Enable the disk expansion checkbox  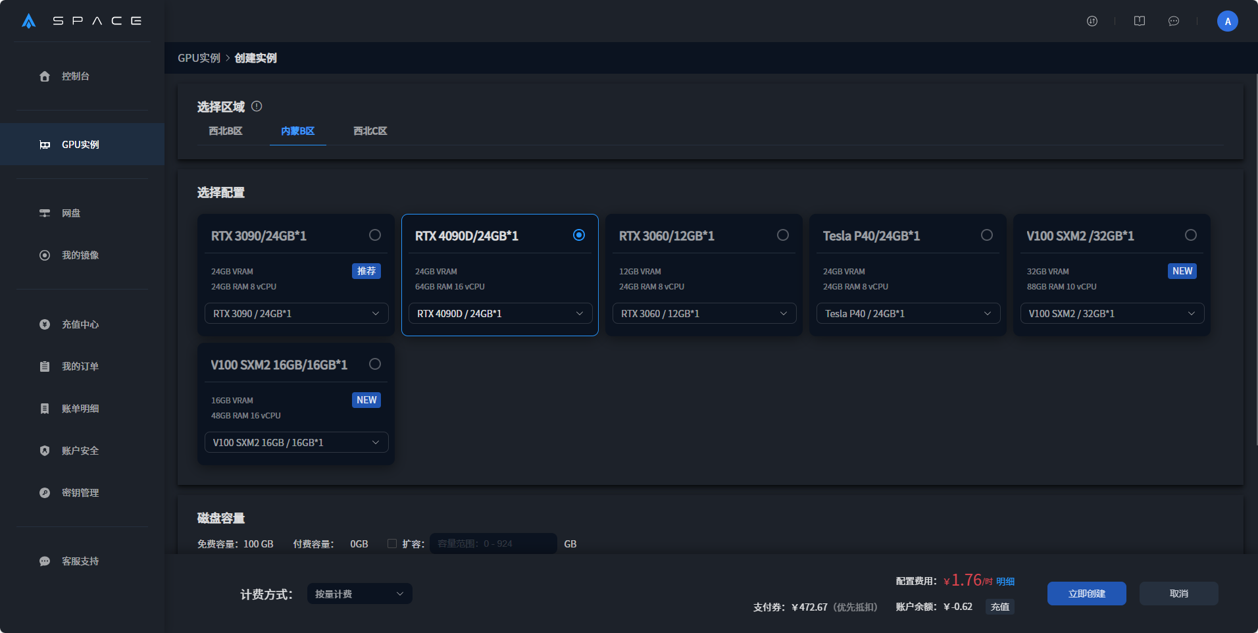[x=392, y=544]
